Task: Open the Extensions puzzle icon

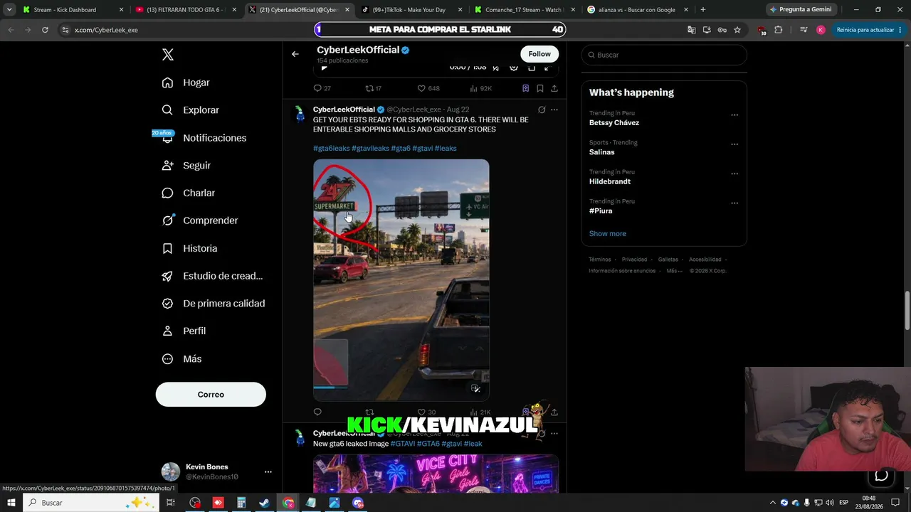Action: 778,30
